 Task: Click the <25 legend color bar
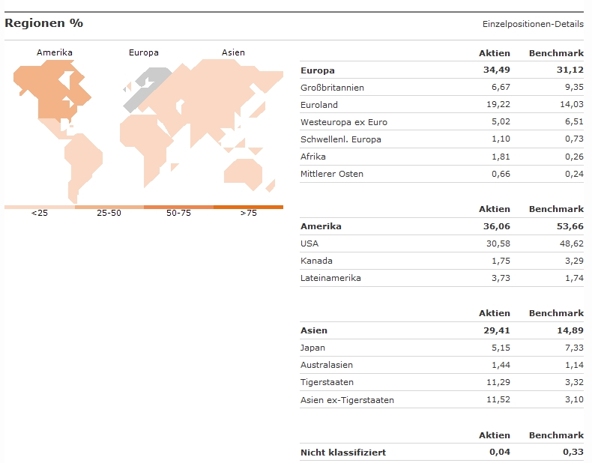40,207
